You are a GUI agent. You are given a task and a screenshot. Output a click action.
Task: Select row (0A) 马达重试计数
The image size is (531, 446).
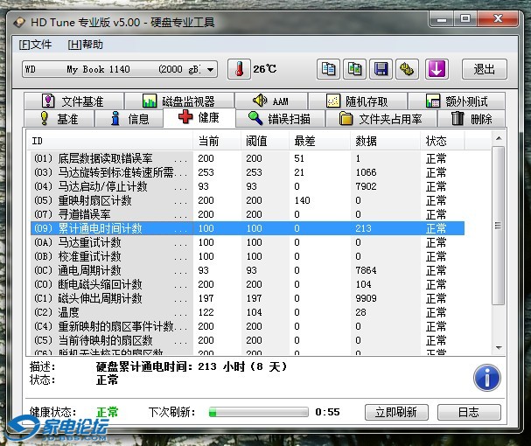pyautogui.click(x=248, y=242)
